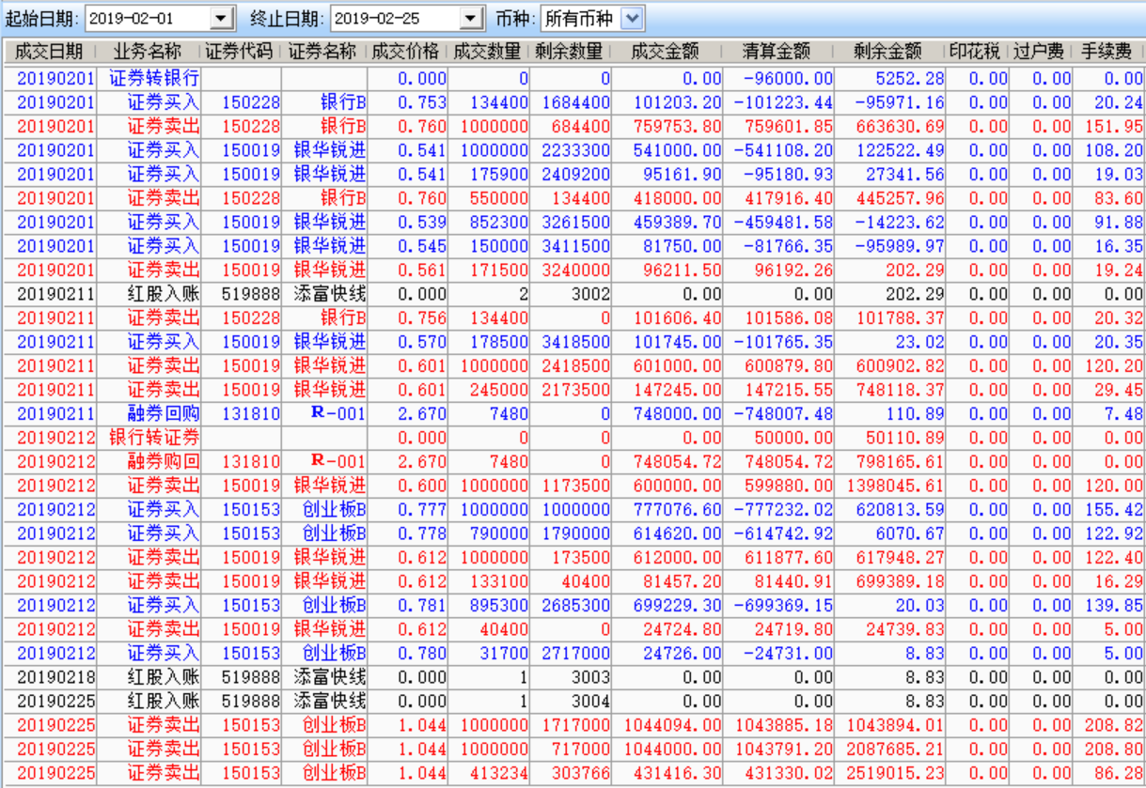The height and width of the screenshot is (788, 1146).
Task: Click settlement amount 611877.60
Action: 788,558
